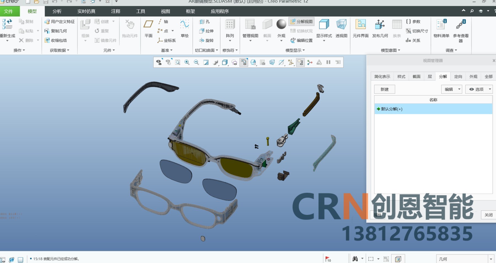Toggle the pause button in graphics toolbar
Image resolution: width=496 pixels, height=263 pixels.
[x=328, y=62]
